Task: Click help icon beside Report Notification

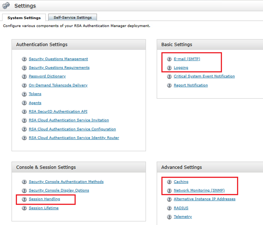Action: click(x=169, y=85)
